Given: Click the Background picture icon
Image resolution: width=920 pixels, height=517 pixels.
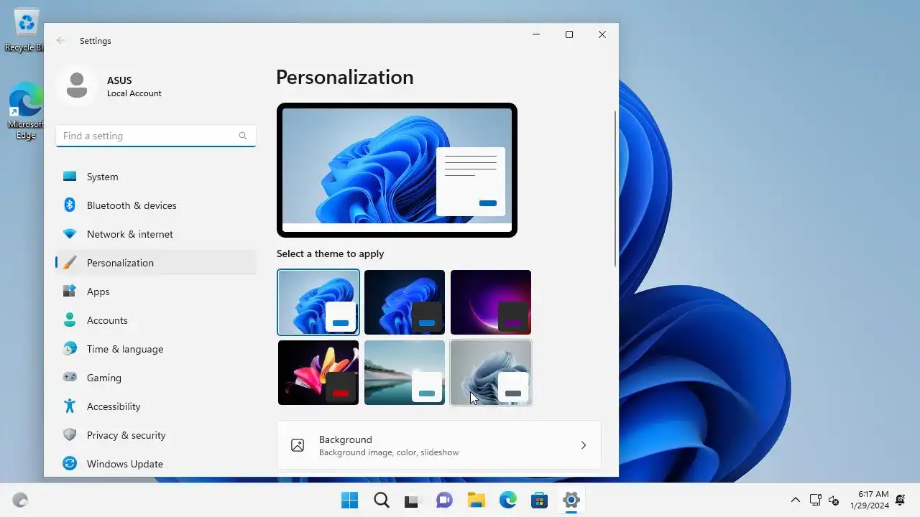Looking at the screenshot, I should pos(298,445).
